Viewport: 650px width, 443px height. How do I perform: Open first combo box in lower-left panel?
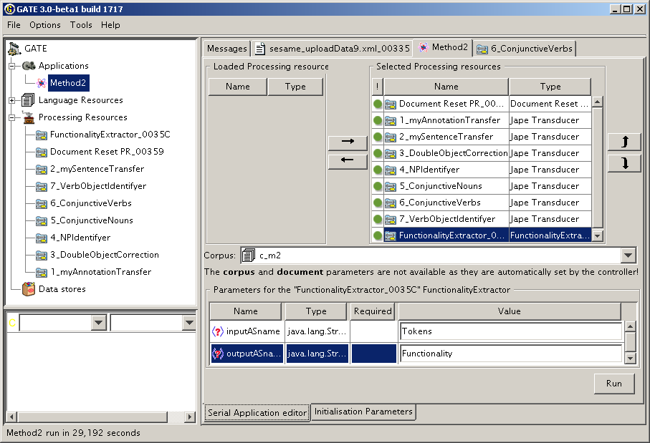coord(99,323)
